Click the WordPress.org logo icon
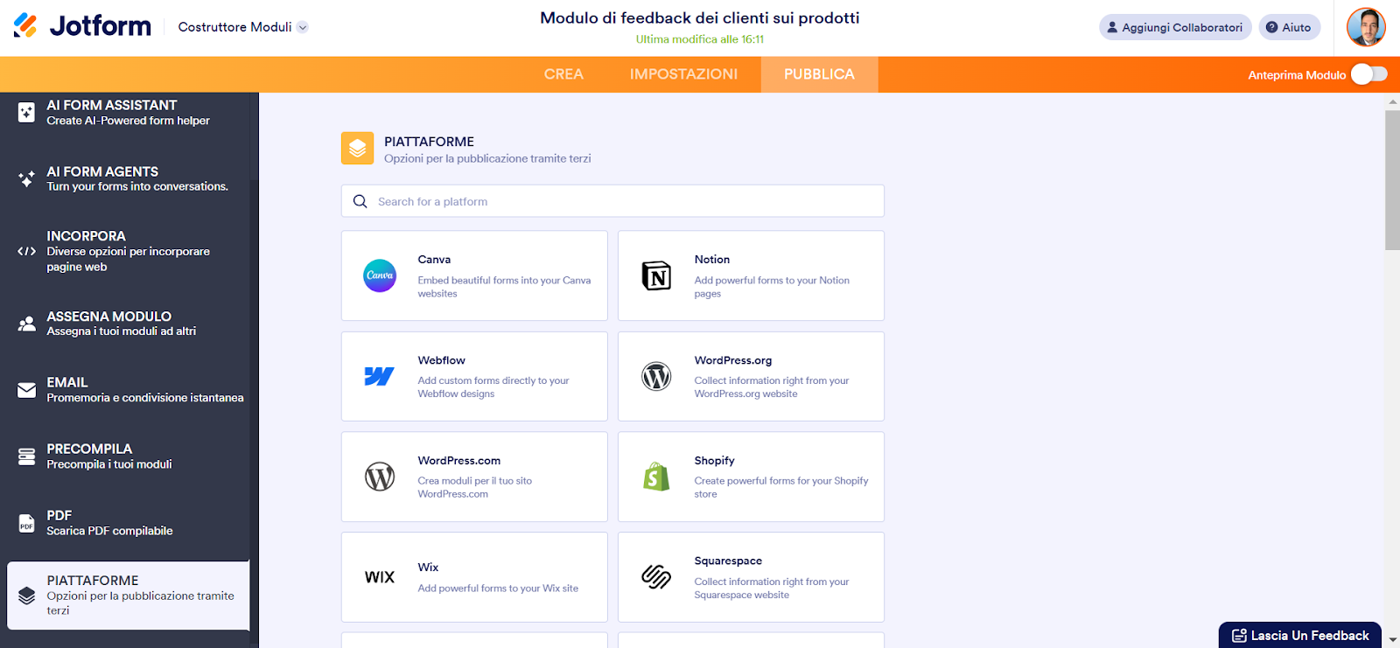Image resolution: width=1400 pixels, height=648 pixels. [656, 376]
